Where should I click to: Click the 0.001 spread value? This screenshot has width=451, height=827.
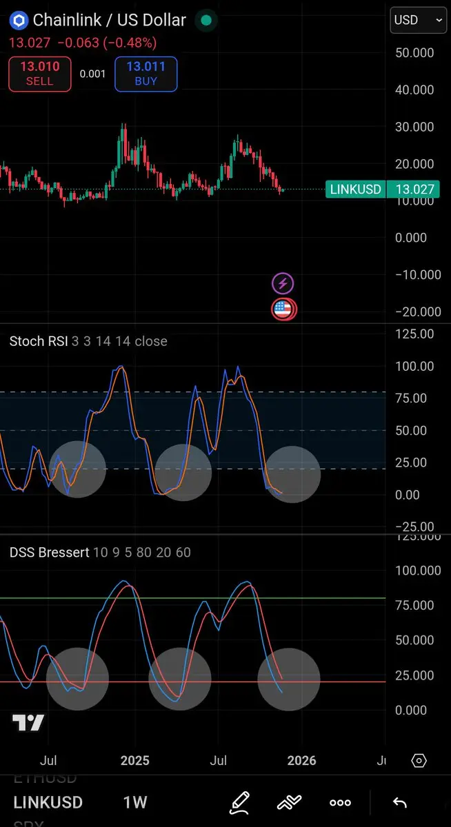click(x=92, y=74)
